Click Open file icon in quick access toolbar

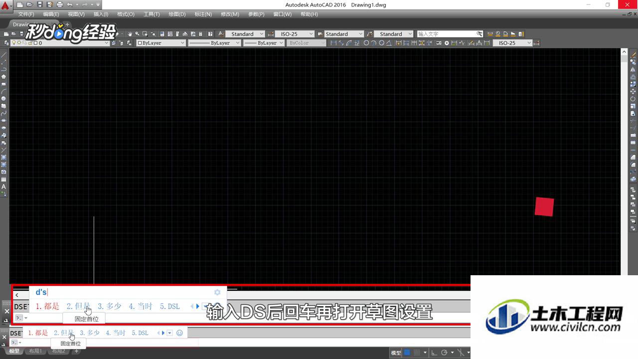(30, 4)
